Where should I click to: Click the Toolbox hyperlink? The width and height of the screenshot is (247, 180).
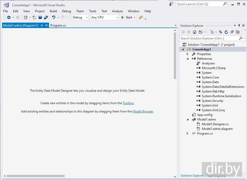(x=128, y=103)
